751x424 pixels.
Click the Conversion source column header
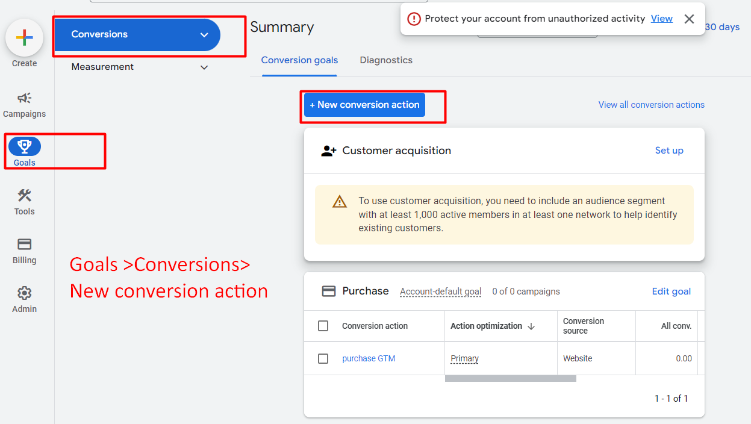tap(584, 326)
